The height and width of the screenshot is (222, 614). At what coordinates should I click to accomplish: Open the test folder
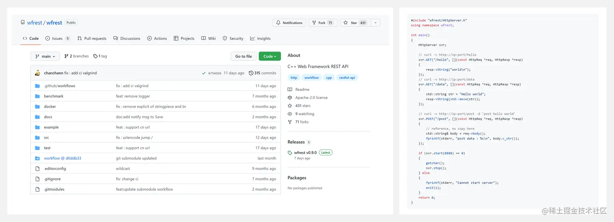coord(47,148)
